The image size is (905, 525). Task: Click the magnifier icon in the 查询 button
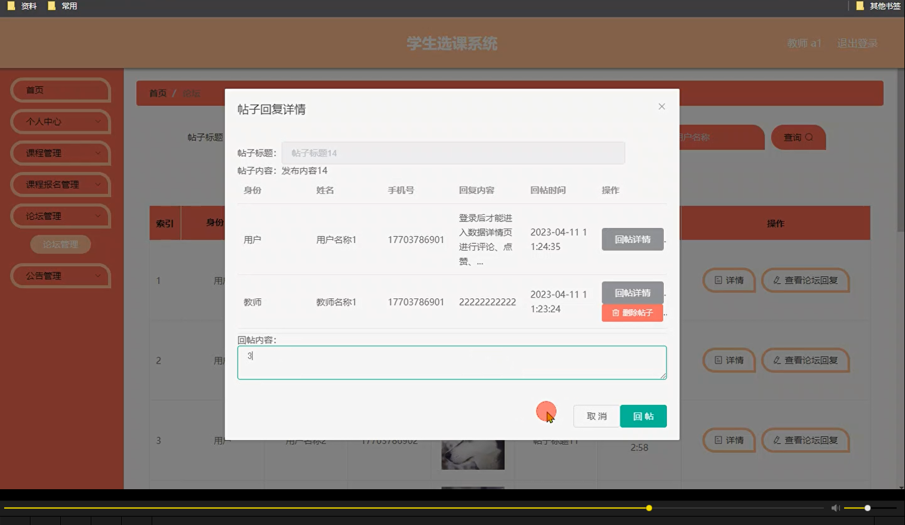click(x=808, y=137)
